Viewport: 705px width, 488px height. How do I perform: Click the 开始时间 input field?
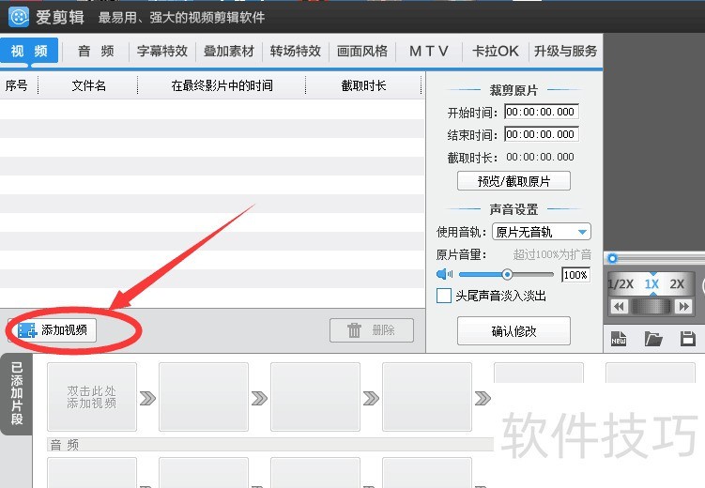pos(541,112)
